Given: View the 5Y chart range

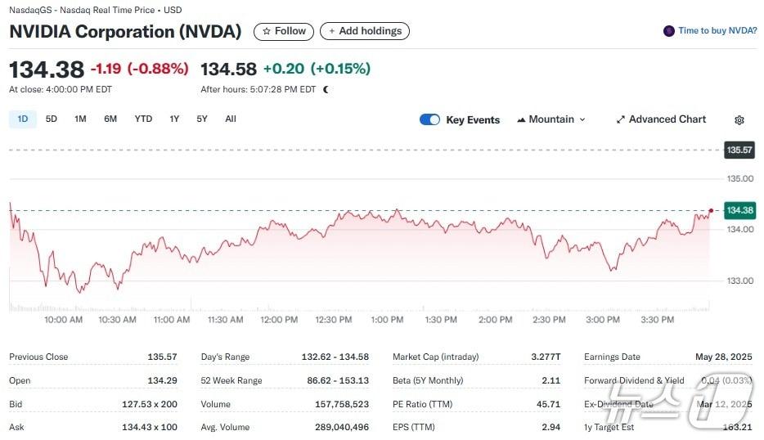Looking at the screenshot, I should tap(202, 119).
